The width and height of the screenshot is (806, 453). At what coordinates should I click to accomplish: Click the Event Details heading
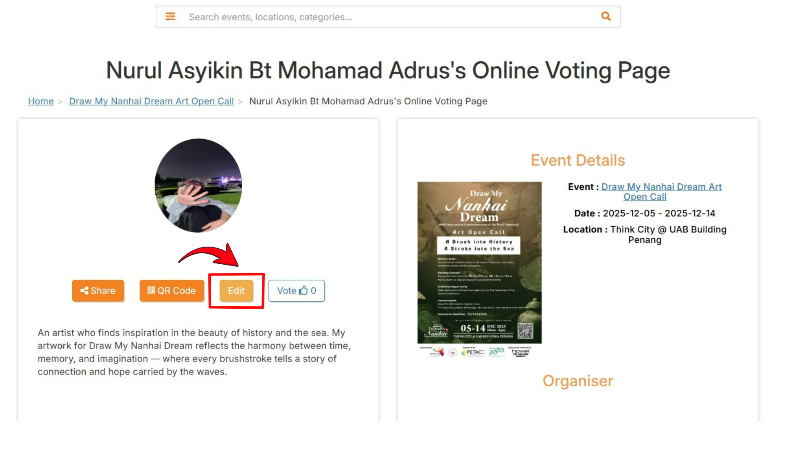tap(578, 160)
